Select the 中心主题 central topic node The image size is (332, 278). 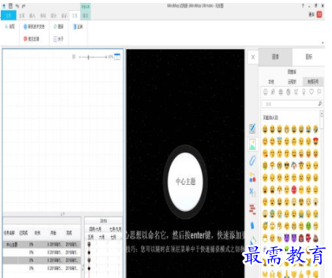pos(185,181)
